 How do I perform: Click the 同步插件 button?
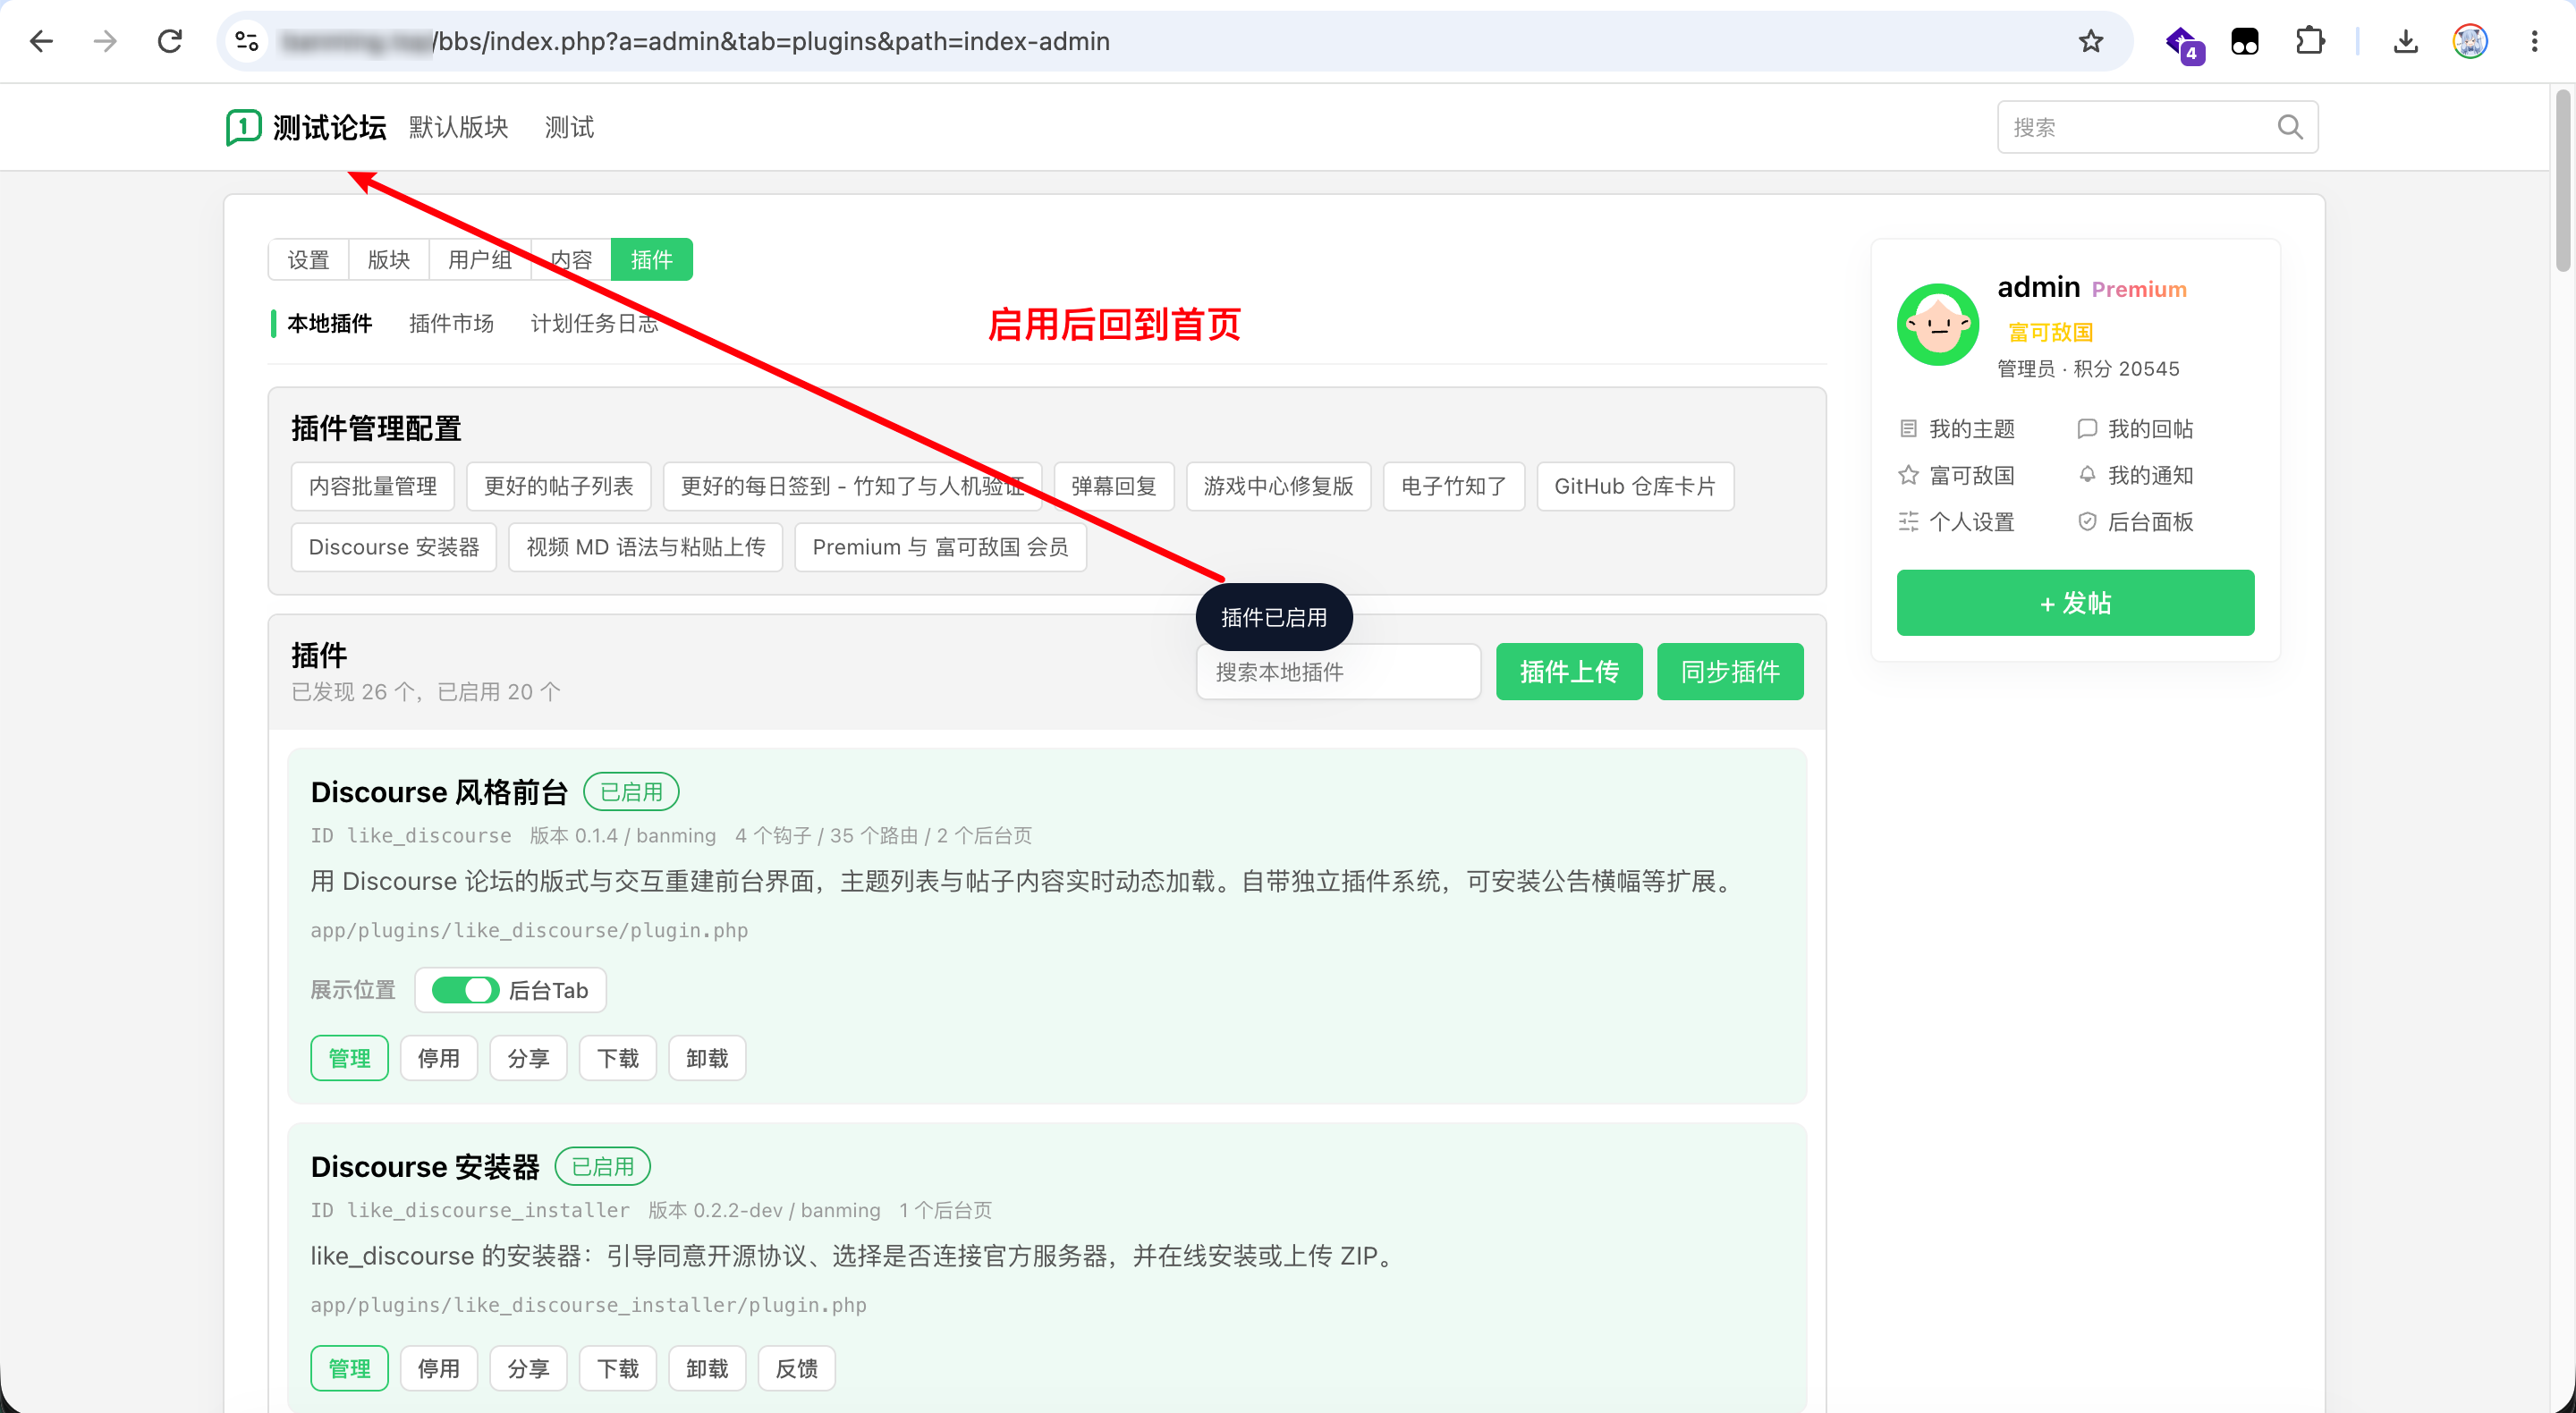click(1730, 672)
